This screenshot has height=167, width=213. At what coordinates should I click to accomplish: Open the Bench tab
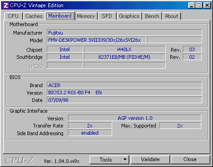152,16
